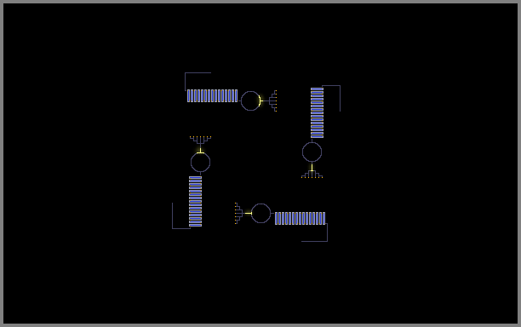521x327 pixels.
Task: Select the yellow-dotted branching tree above the left circle
Action: click(200, 140)
